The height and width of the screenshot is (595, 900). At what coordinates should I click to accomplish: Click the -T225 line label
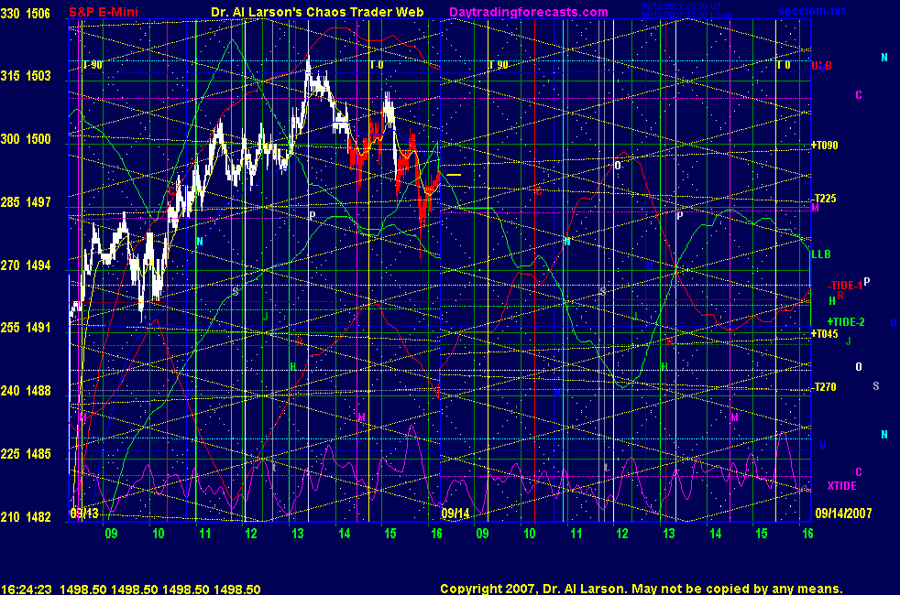pyautogui.click(x=824, y=199)
